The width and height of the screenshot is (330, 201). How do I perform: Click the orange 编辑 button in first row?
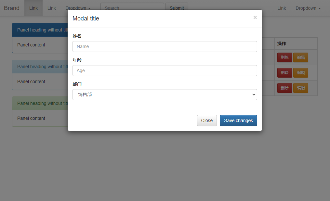(x=300, y=57)
